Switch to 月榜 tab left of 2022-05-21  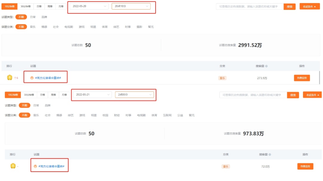[64, 95]
